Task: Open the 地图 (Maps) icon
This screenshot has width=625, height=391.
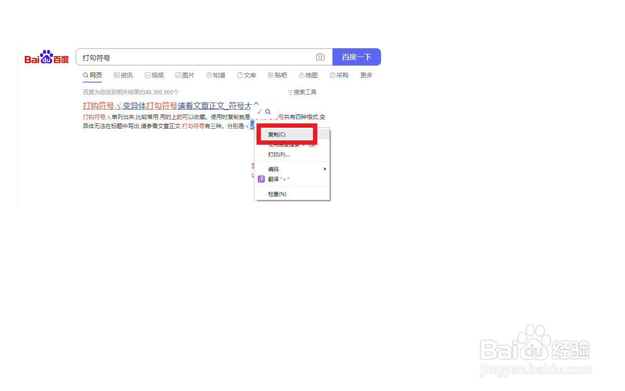Action: tap(301, 75)
